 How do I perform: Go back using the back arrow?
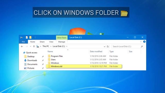[x=22, y=47]
